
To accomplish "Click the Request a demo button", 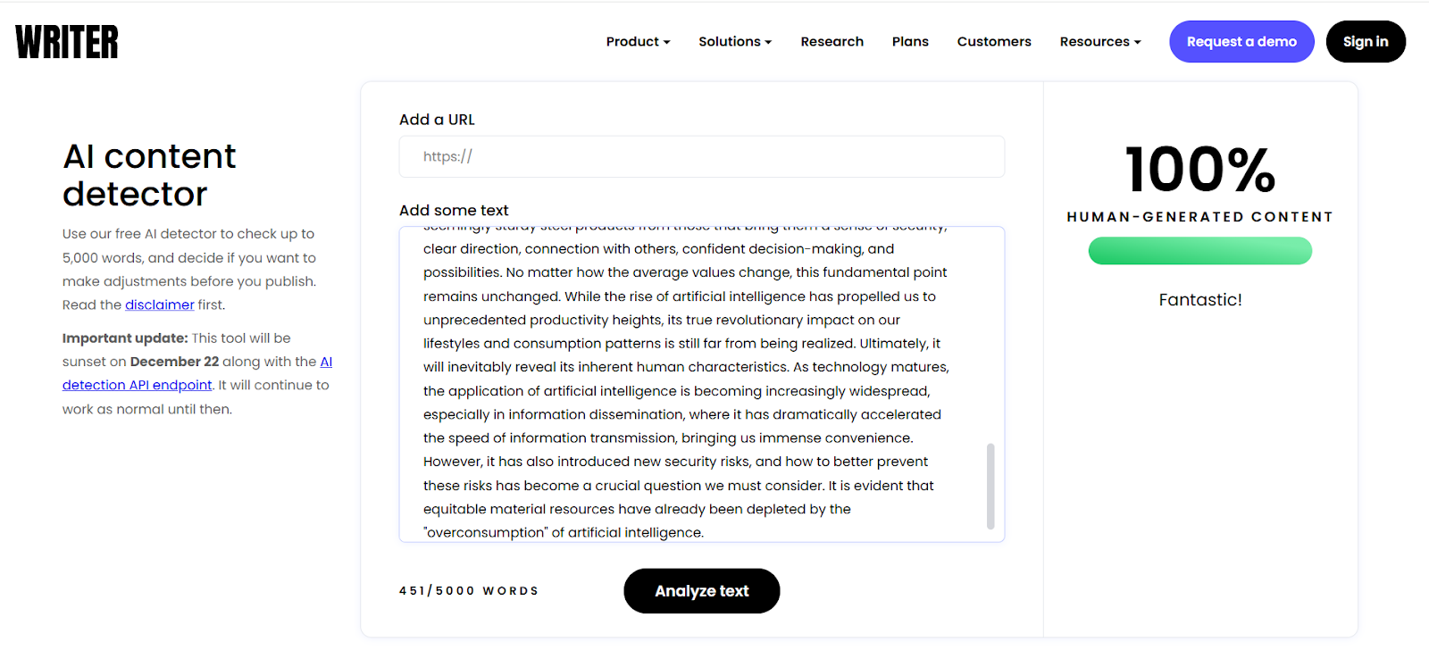I will [1241, 41].
